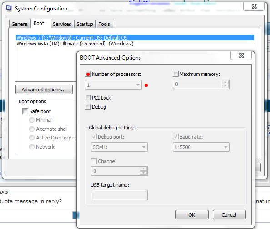Click the Maximum memory value field
Screen dimensions: 270x229
(x=197, y=84)
